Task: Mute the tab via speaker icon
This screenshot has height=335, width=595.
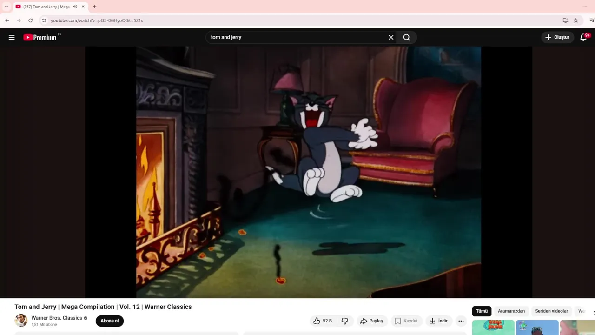Action: [x=75, y=7]
